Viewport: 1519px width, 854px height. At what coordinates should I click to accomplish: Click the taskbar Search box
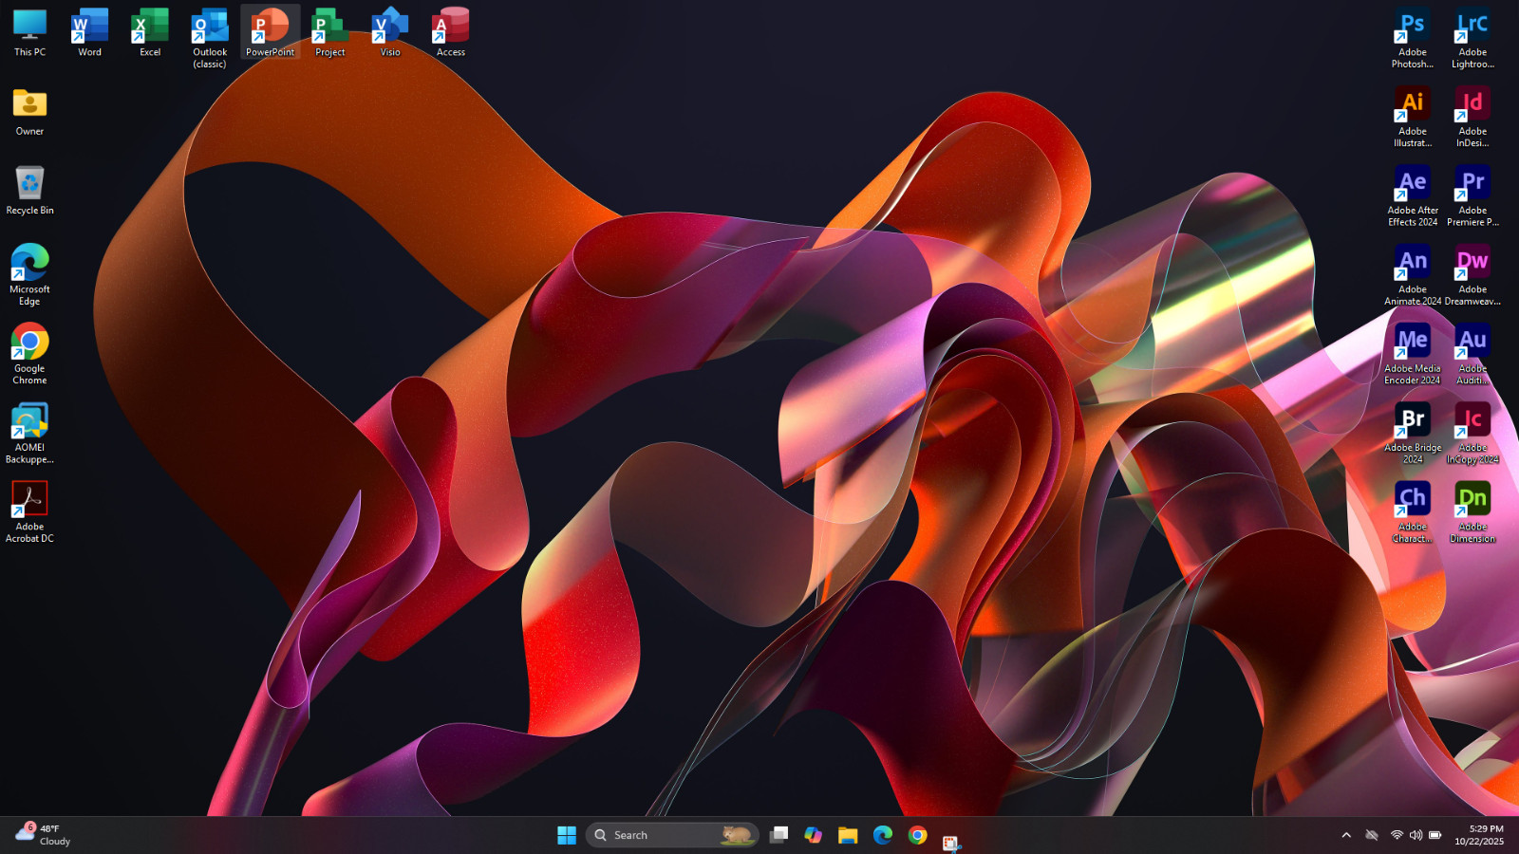pyautogui.click(x=672, y=835)
